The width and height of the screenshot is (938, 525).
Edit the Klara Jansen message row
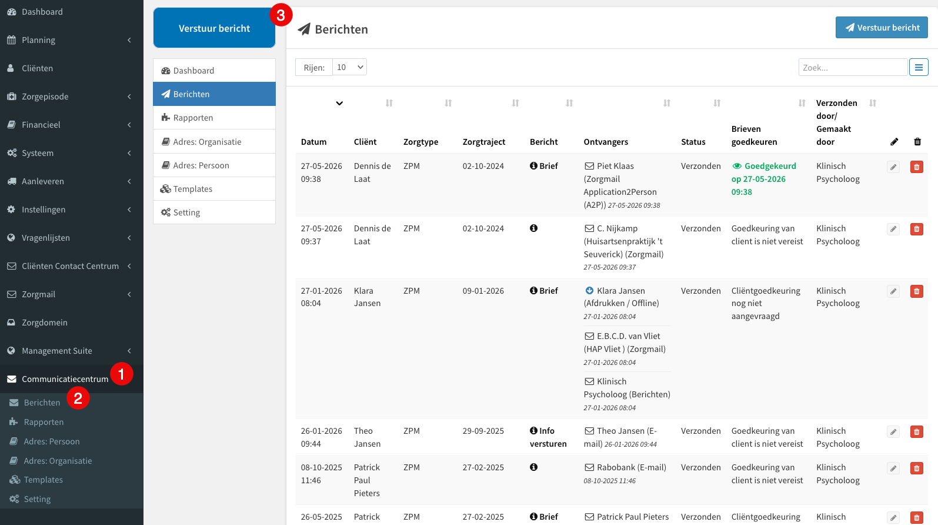[893, 291]
